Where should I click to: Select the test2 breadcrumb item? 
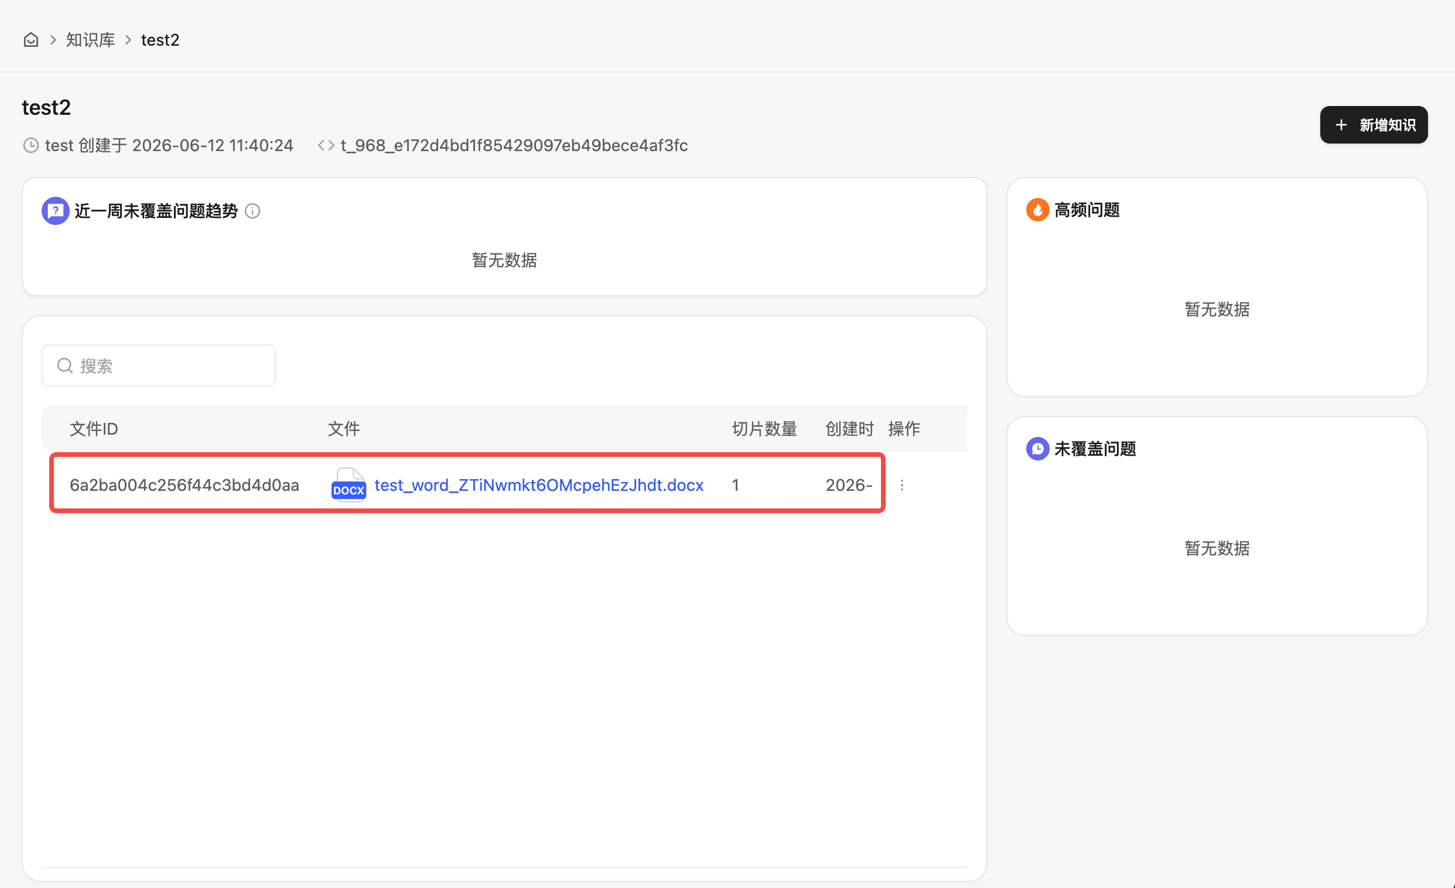(160, 40)
